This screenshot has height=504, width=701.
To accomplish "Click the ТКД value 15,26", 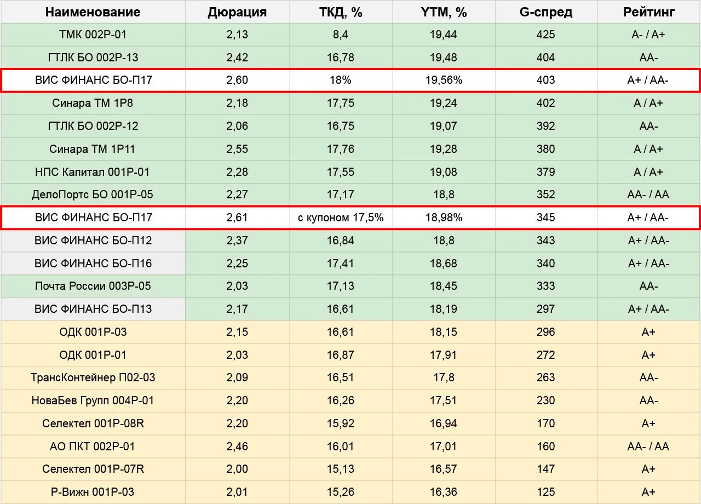I will [x=341, y=492].
